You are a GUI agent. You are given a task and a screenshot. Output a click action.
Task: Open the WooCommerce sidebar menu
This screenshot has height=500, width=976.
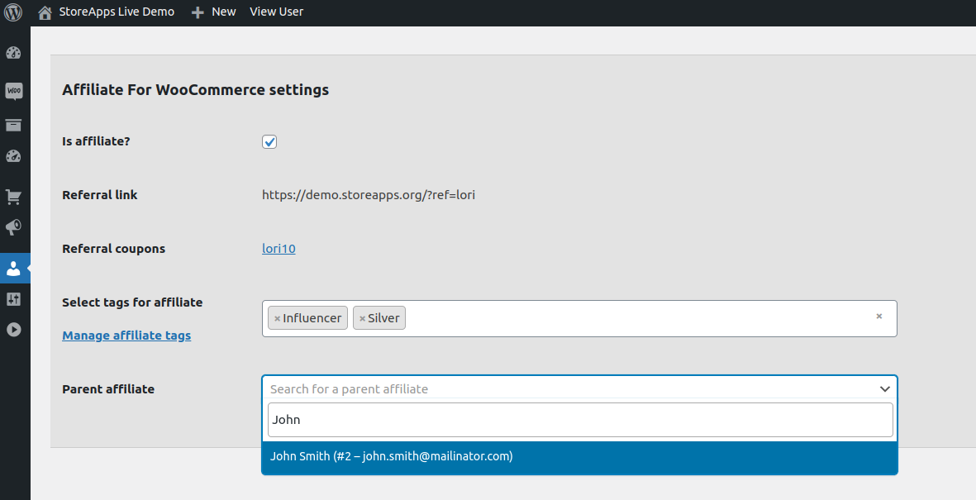14,91
